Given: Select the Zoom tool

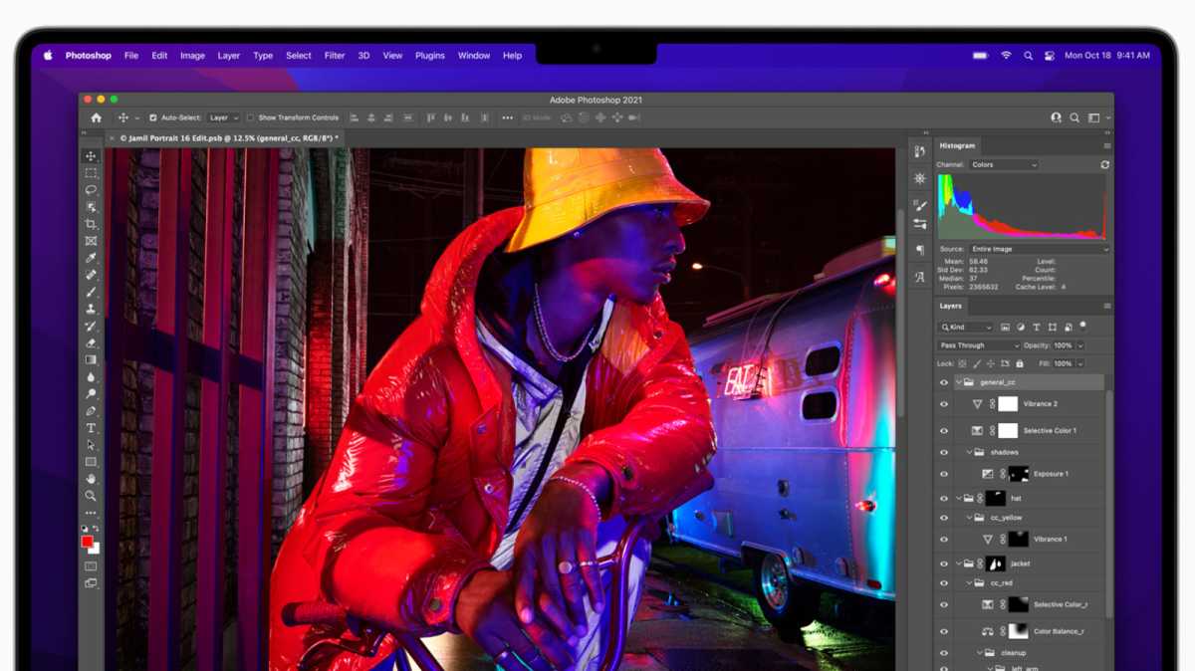Looking at the screenshot, I should coord(91,496).
